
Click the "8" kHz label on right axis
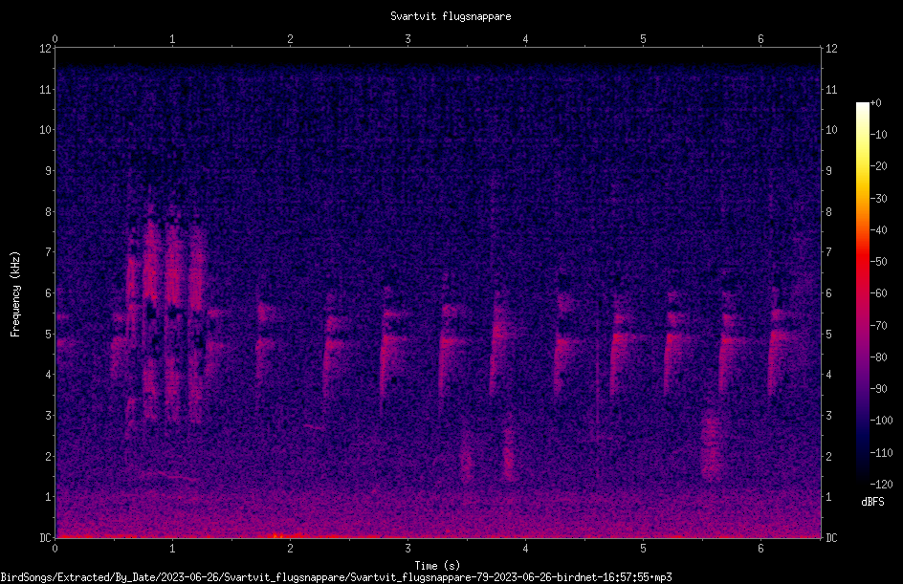(x=828, y=212)
